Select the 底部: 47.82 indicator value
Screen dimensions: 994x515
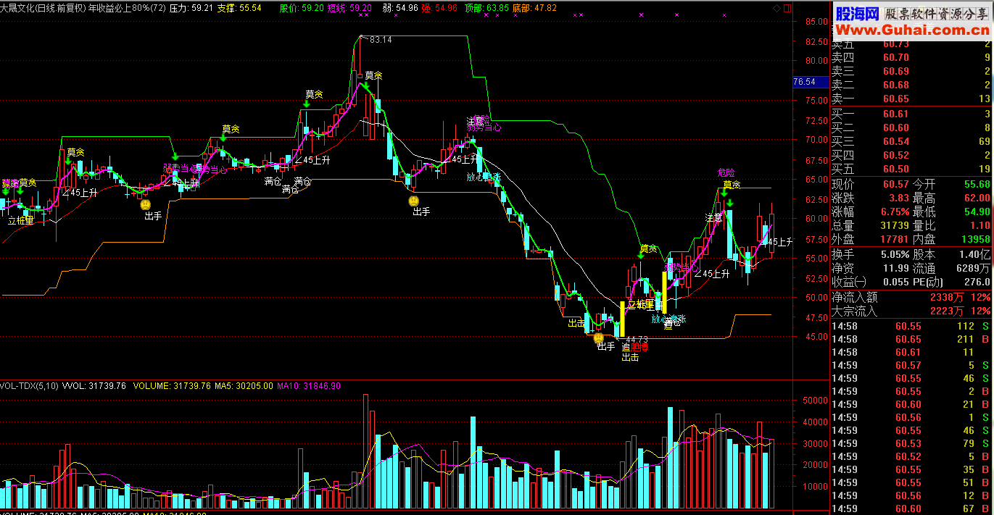[534, 8]
